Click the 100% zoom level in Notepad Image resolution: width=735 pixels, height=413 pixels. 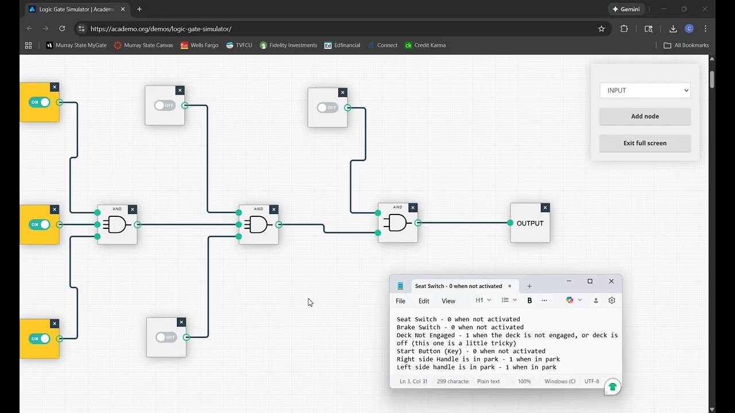524,381
